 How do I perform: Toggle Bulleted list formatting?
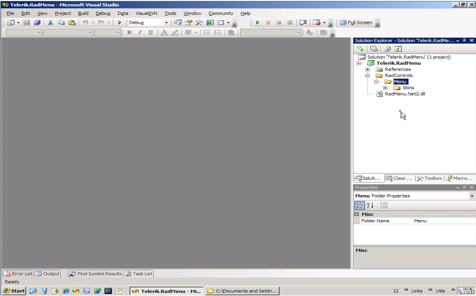pos(207,32)
